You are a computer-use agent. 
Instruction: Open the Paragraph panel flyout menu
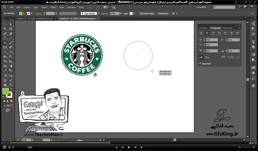tap(239, 28)
